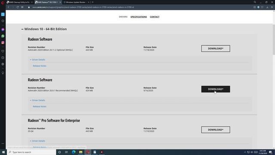The height and width of the screenshot is (155, 275).
Task: Open Cortana circle on taskbar
Action: 60,152
